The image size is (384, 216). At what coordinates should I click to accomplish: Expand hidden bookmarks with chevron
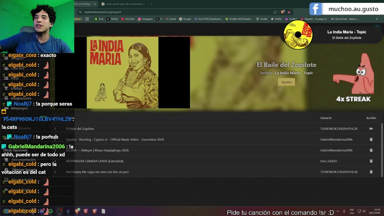click(377, 19)
